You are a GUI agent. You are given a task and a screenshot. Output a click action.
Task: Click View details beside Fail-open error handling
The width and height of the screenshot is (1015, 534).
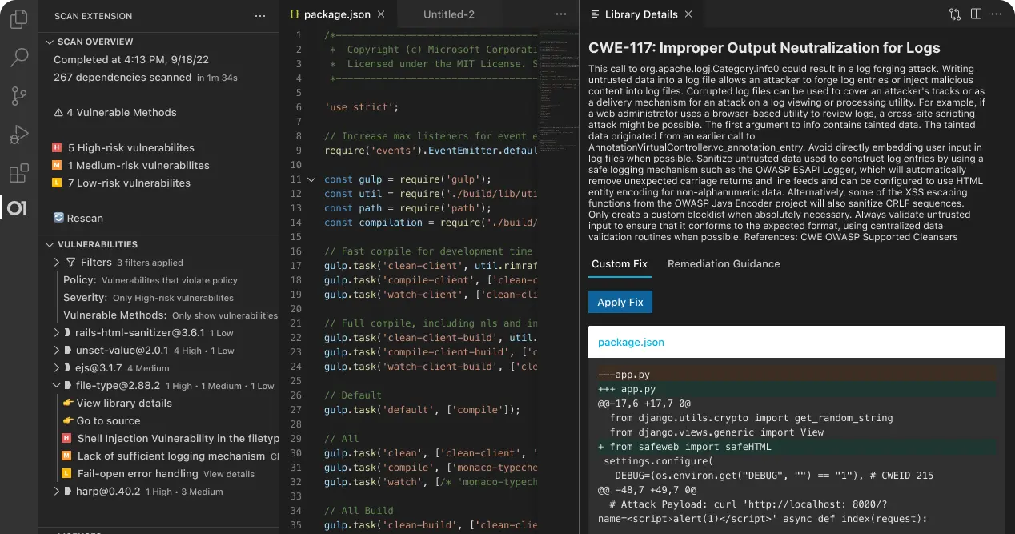click(x=229, y=474)
